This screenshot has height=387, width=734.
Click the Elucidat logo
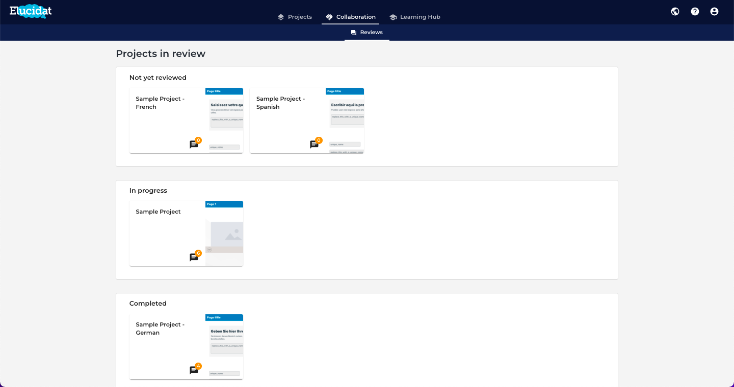click(31, 11)
